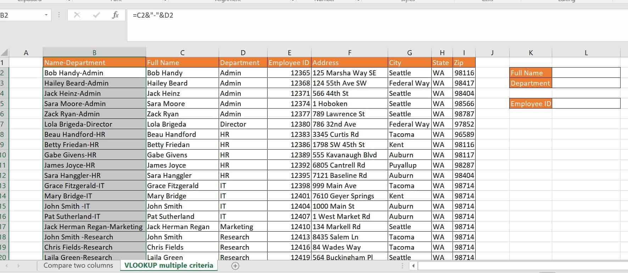Screen dimensions: 628x273
Task: Select cell Grace Fitzgerald in Full Name column
Action: click(x=182, y=186)
